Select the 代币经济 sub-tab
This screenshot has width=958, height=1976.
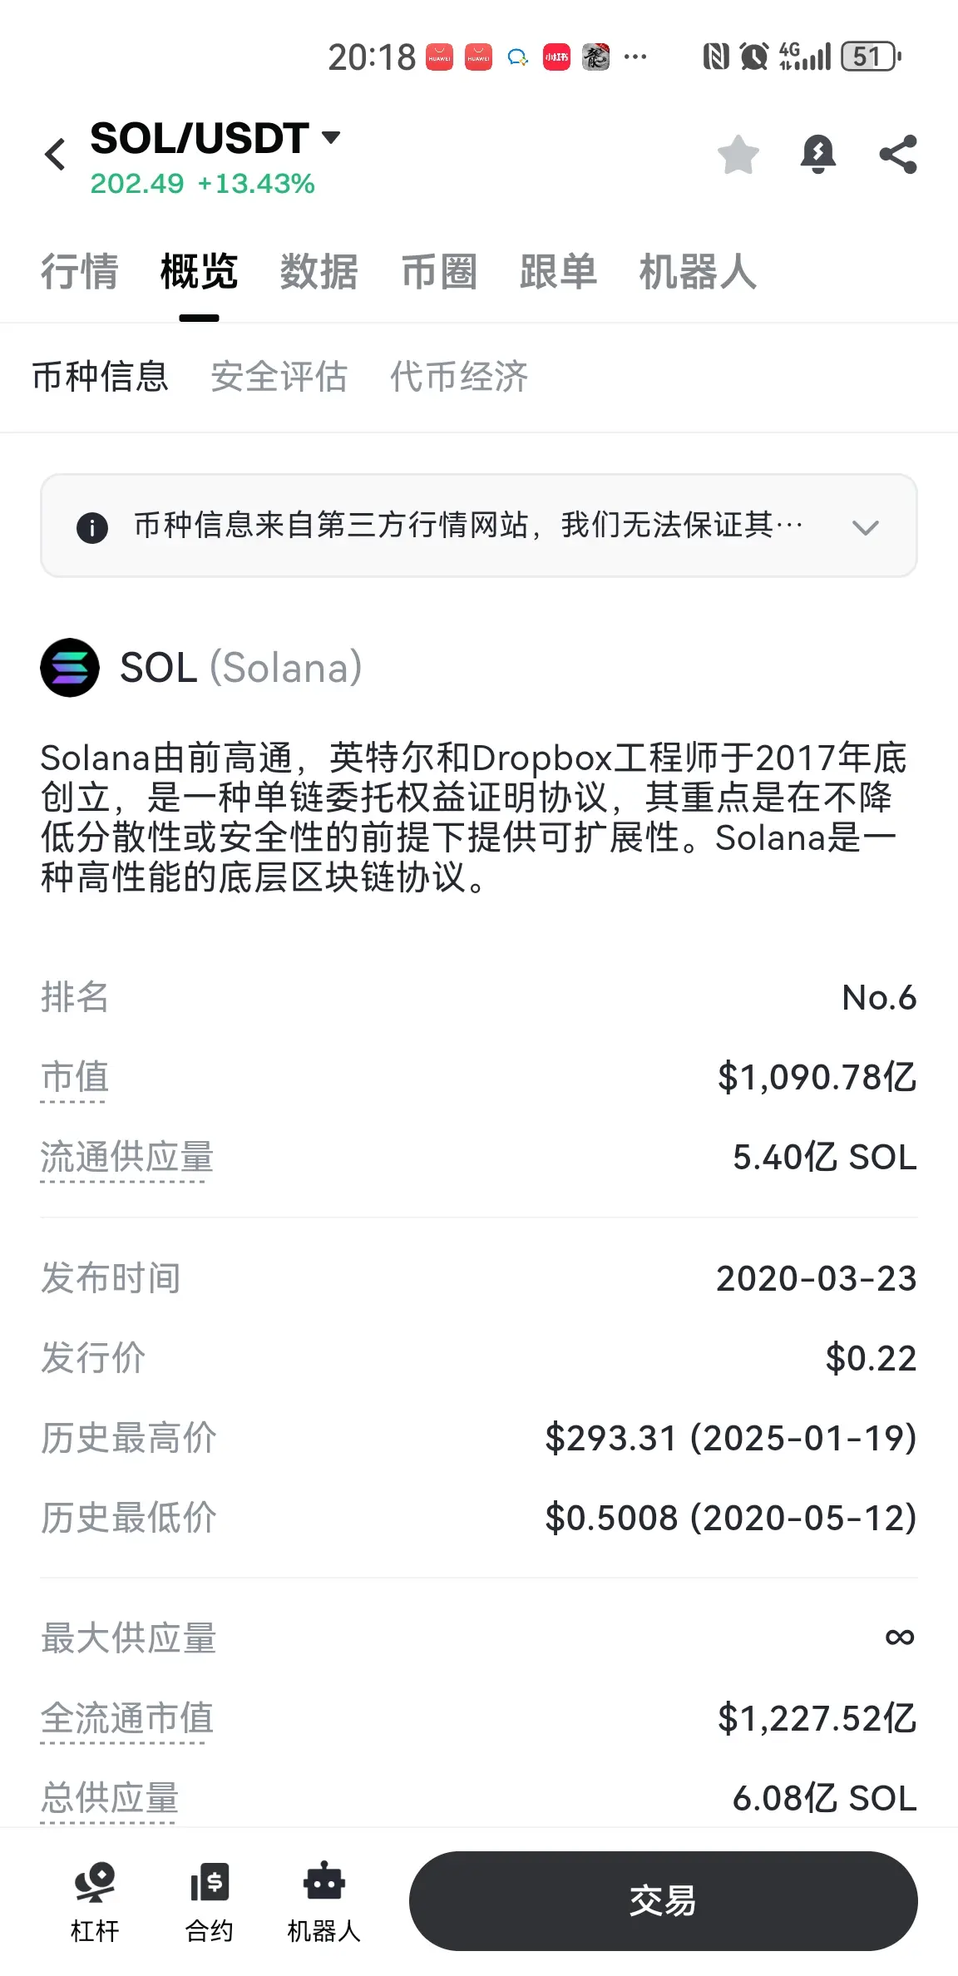(459, 376)
